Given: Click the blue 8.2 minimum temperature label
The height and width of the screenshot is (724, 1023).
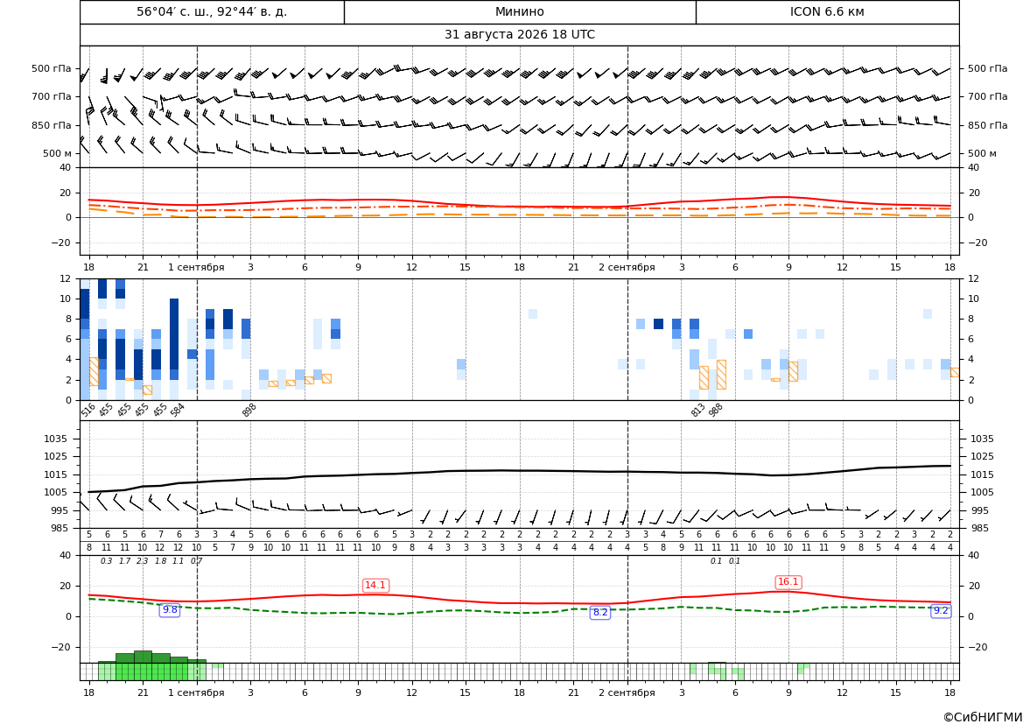Looking at the screenshot, I should 600,612.
